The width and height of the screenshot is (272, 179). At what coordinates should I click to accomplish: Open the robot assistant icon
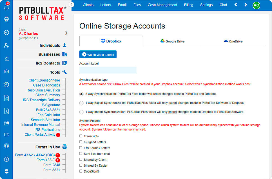pyautogui.click(x=6, y=171)
